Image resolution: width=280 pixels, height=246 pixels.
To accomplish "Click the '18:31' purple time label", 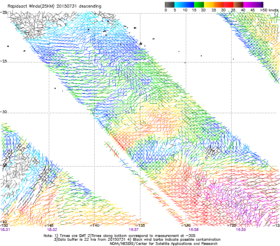I will point(5,230).
